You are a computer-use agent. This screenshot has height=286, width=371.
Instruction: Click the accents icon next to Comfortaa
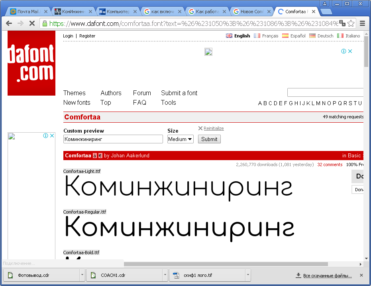point(95,156)
